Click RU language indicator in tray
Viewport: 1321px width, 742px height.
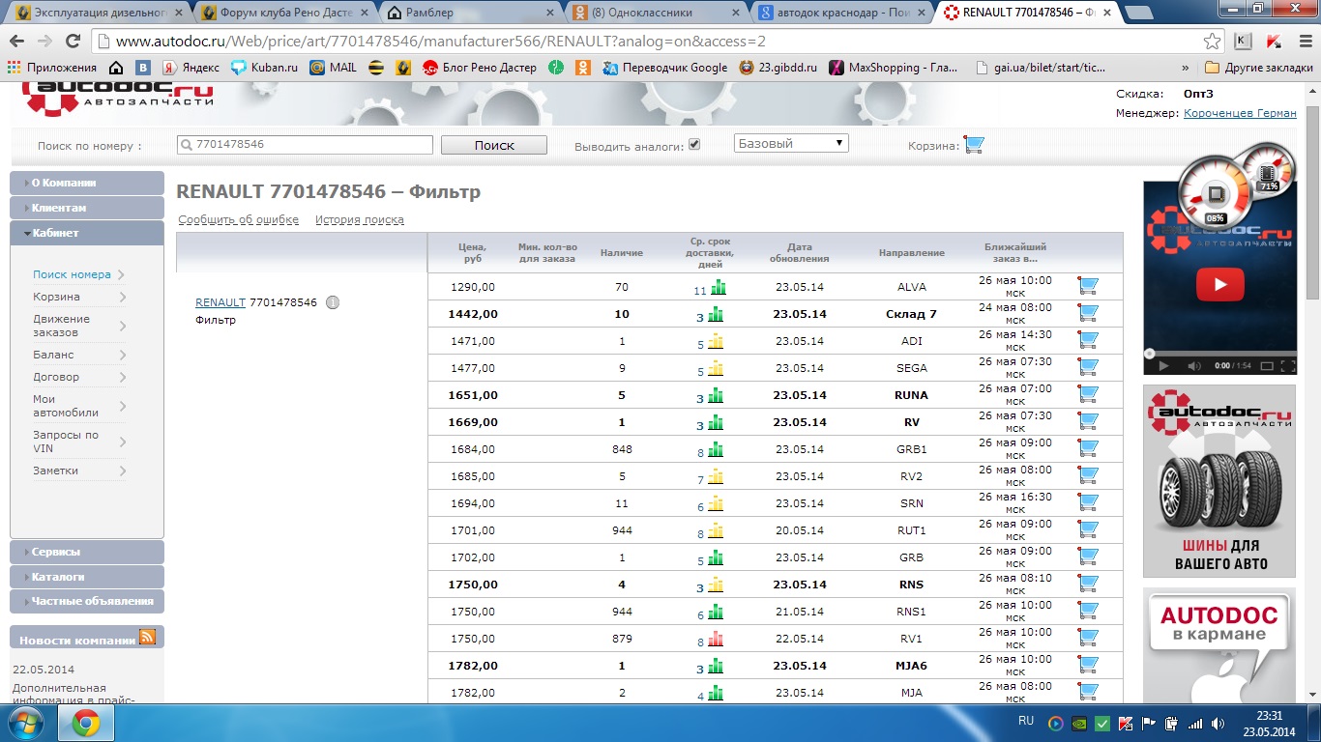tap(1025, 721)
